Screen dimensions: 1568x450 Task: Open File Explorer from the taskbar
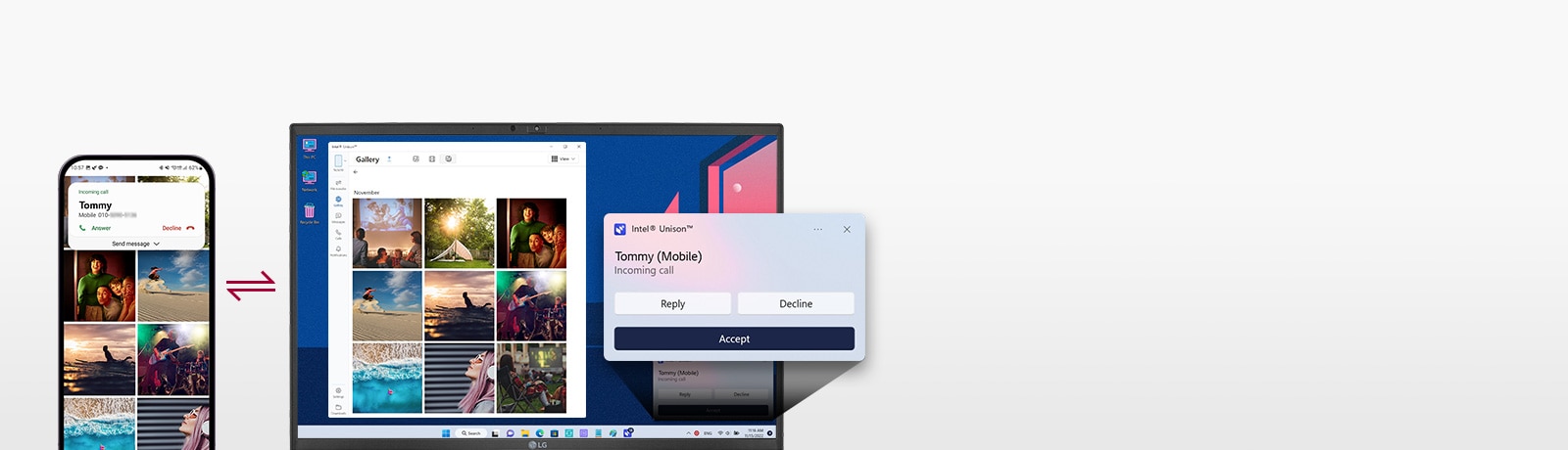coord(525,433)
